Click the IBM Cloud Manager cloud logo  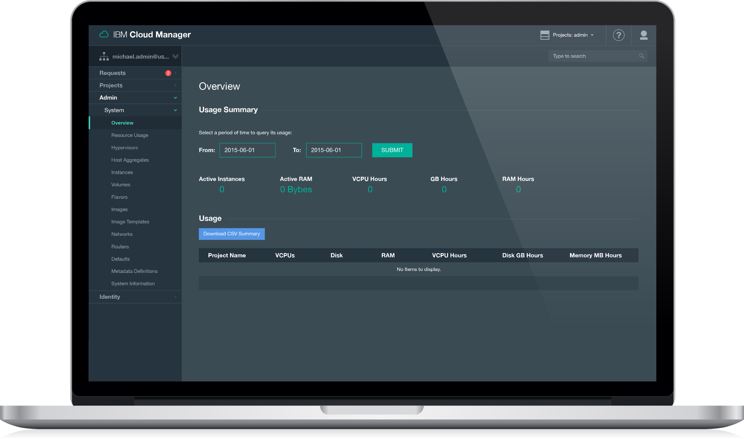104,35
